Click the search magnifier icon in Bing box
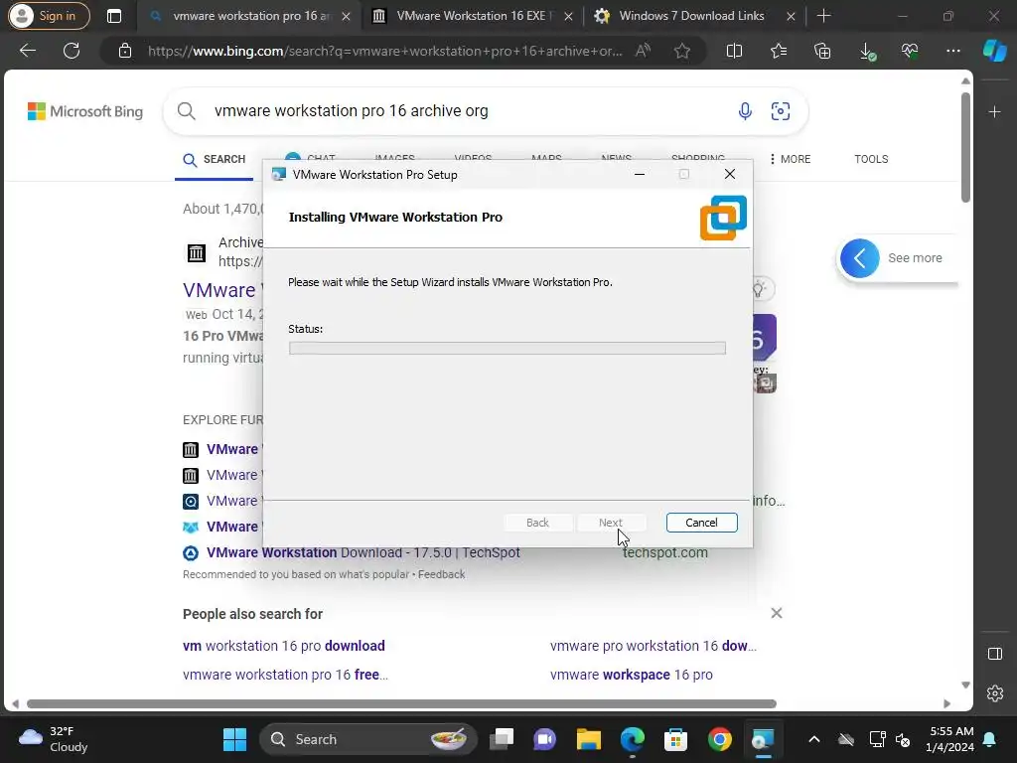This screenshot has height=763, width=1017. [186, 111]
